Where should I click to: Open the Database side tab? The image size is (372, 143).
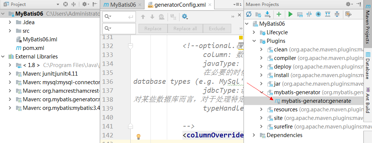[x=368, y=66]
